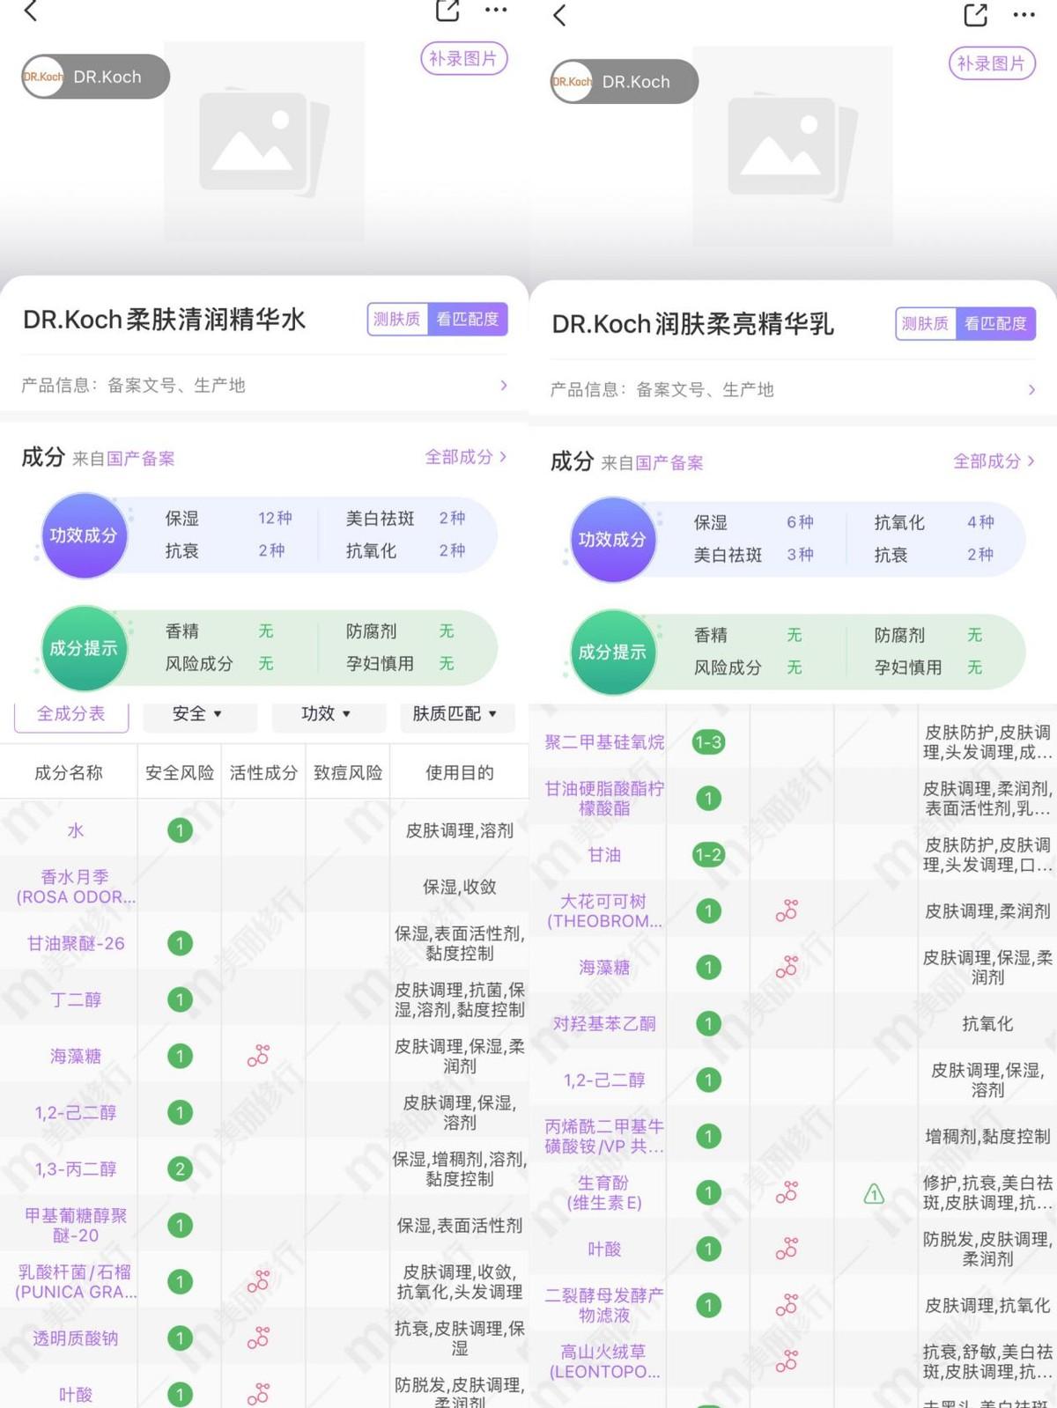The width and height of the screenshot is (1057, 1408).
Task: Open the 透明质酸钠 ingredient link
Action: [x=76, y=1338]
